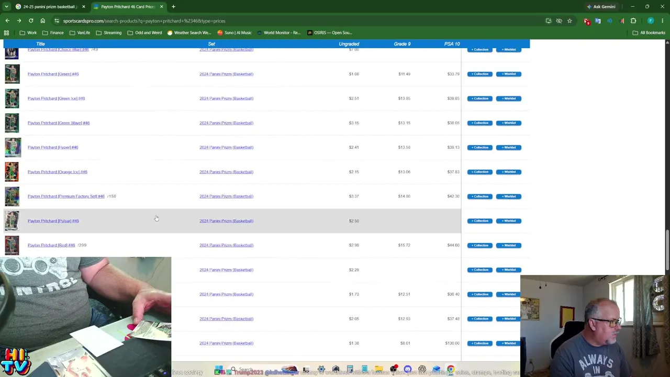Open the Extensions puzzle menu
The image size is (670, 377).
633,21
